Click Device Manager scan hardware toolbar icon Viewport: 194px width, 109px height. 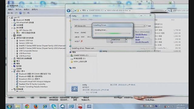point(28,13)
